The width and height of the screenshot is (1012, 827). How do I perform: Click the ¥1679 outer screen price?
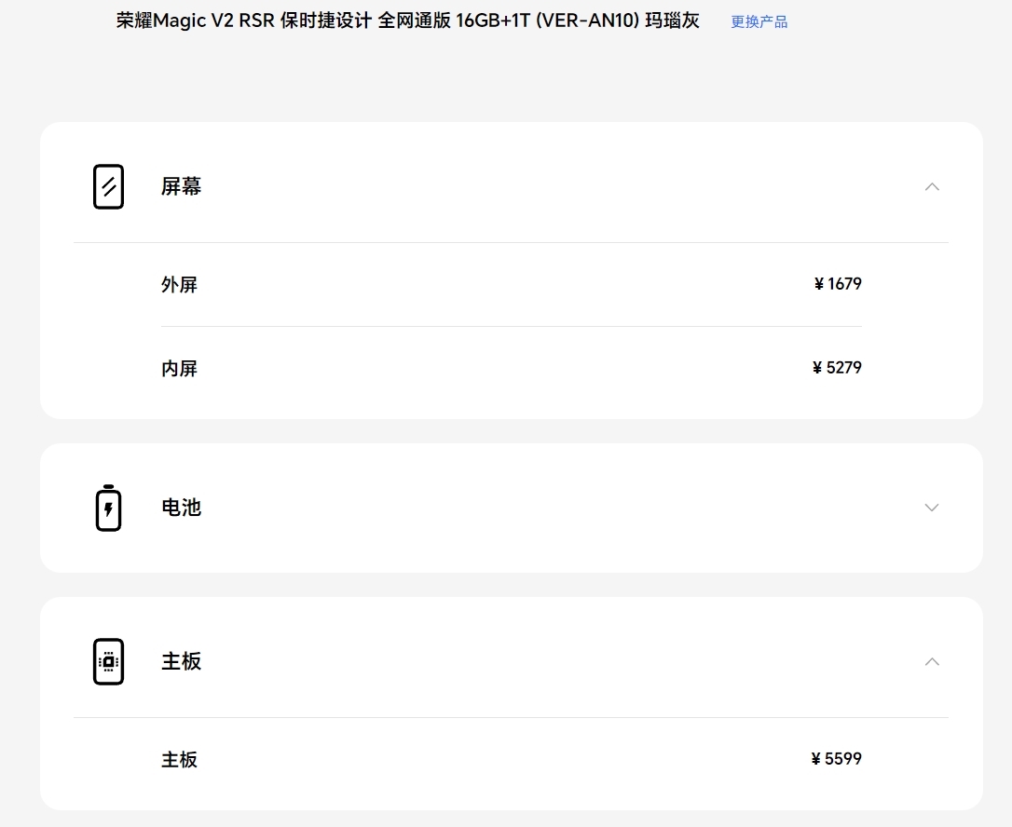click(x=838, y=284)
